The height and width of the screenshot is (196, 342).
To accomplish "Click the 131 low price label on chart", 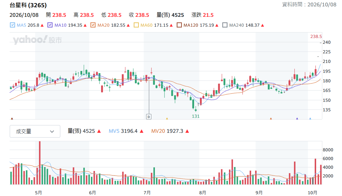I will [x=196, y=116].
